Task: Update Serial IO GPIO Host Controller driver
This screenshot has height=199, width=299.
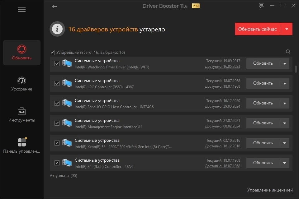Action: (x=263, y=103)
